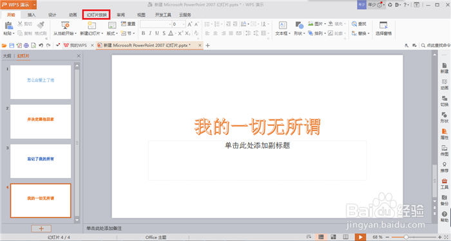Image resolution: width=451 pixels, height=241 pixels.
Task: Click the Text Box icon
Action: click(x=283, y=25)
